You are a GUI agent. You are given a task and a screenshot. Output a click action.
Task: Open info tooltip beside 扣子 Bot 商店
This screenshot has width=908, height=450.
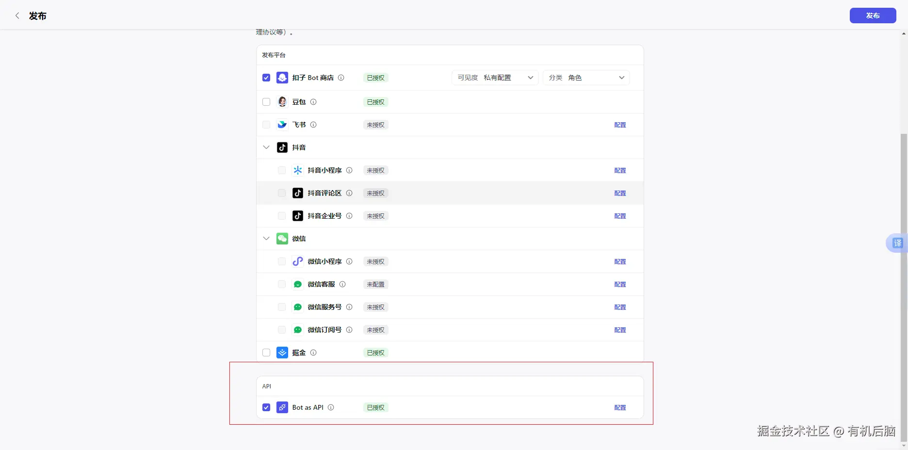tap(341, 78)
